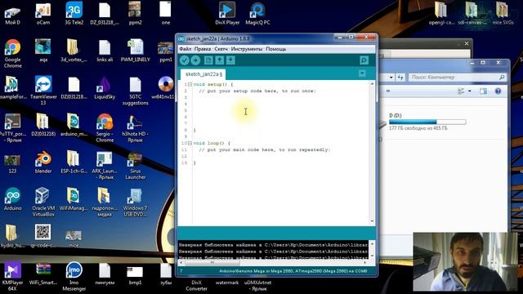
Task: Click the console scrollbar up arrow
Action: coord(373,243)
